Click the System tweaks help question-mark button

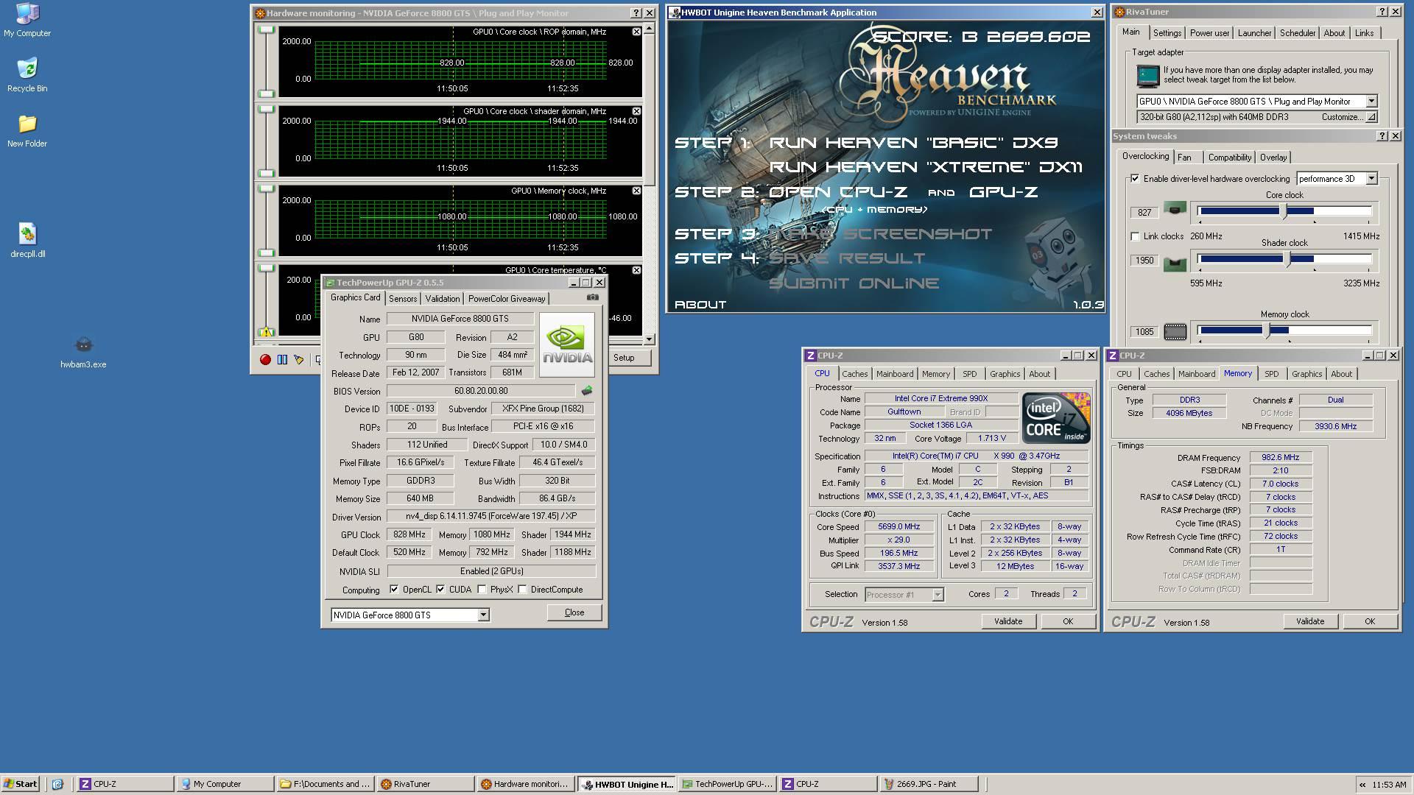point(1382,136)
